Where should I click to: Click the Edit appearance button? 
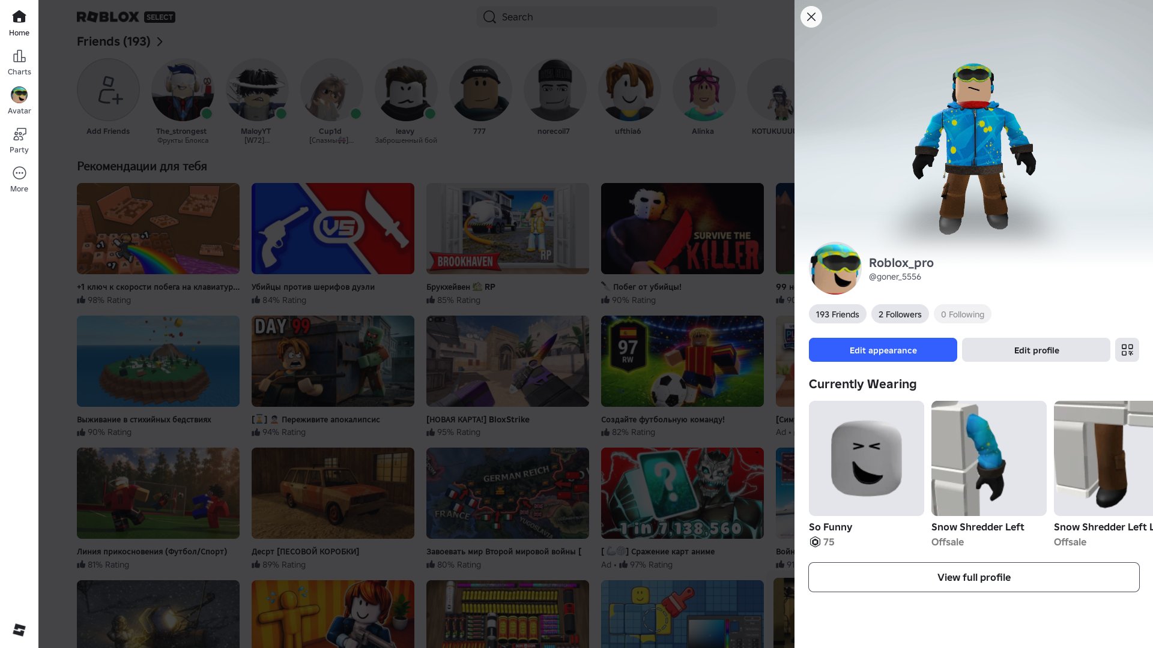click(x=883, y=350)
